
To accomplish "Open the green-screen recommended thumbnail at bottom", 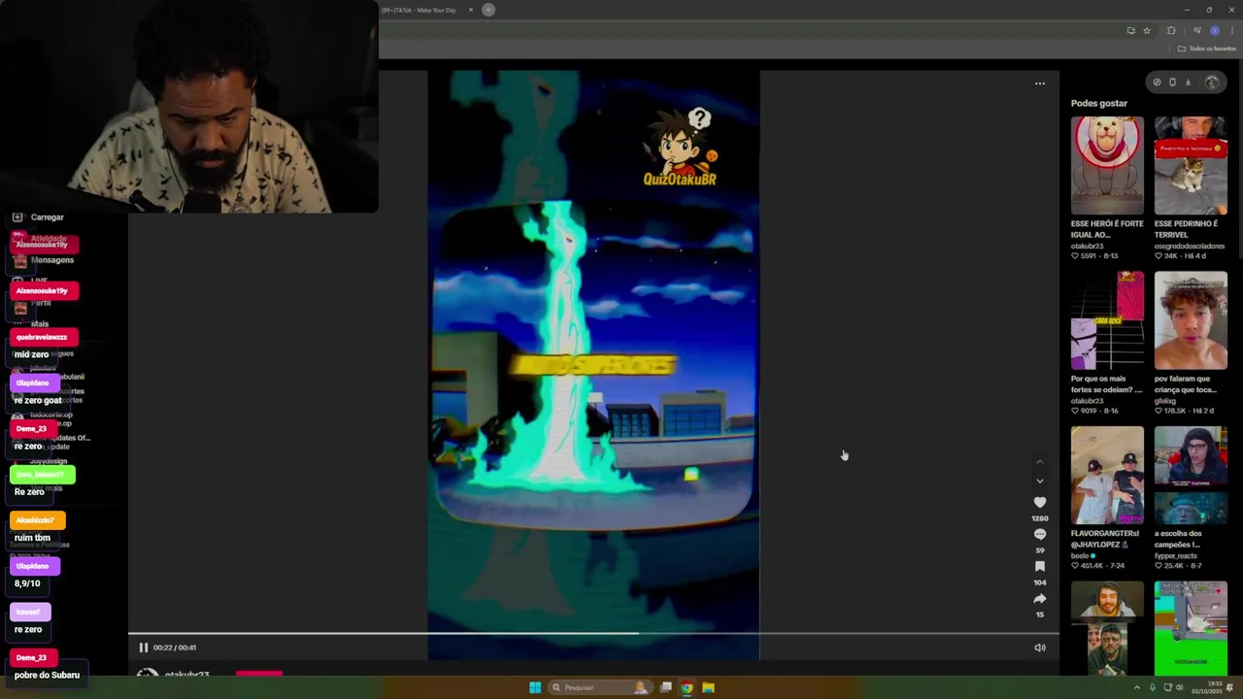I will [x=1191, y=628].
